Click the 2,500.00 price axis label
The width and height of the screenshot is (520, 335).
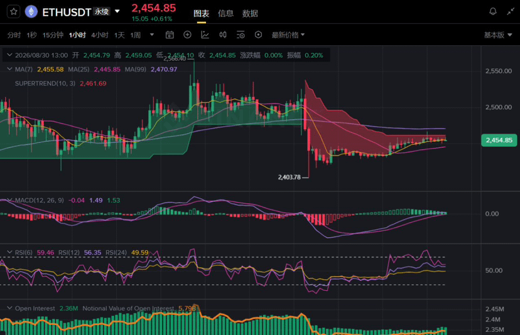(x=499, y=107)
